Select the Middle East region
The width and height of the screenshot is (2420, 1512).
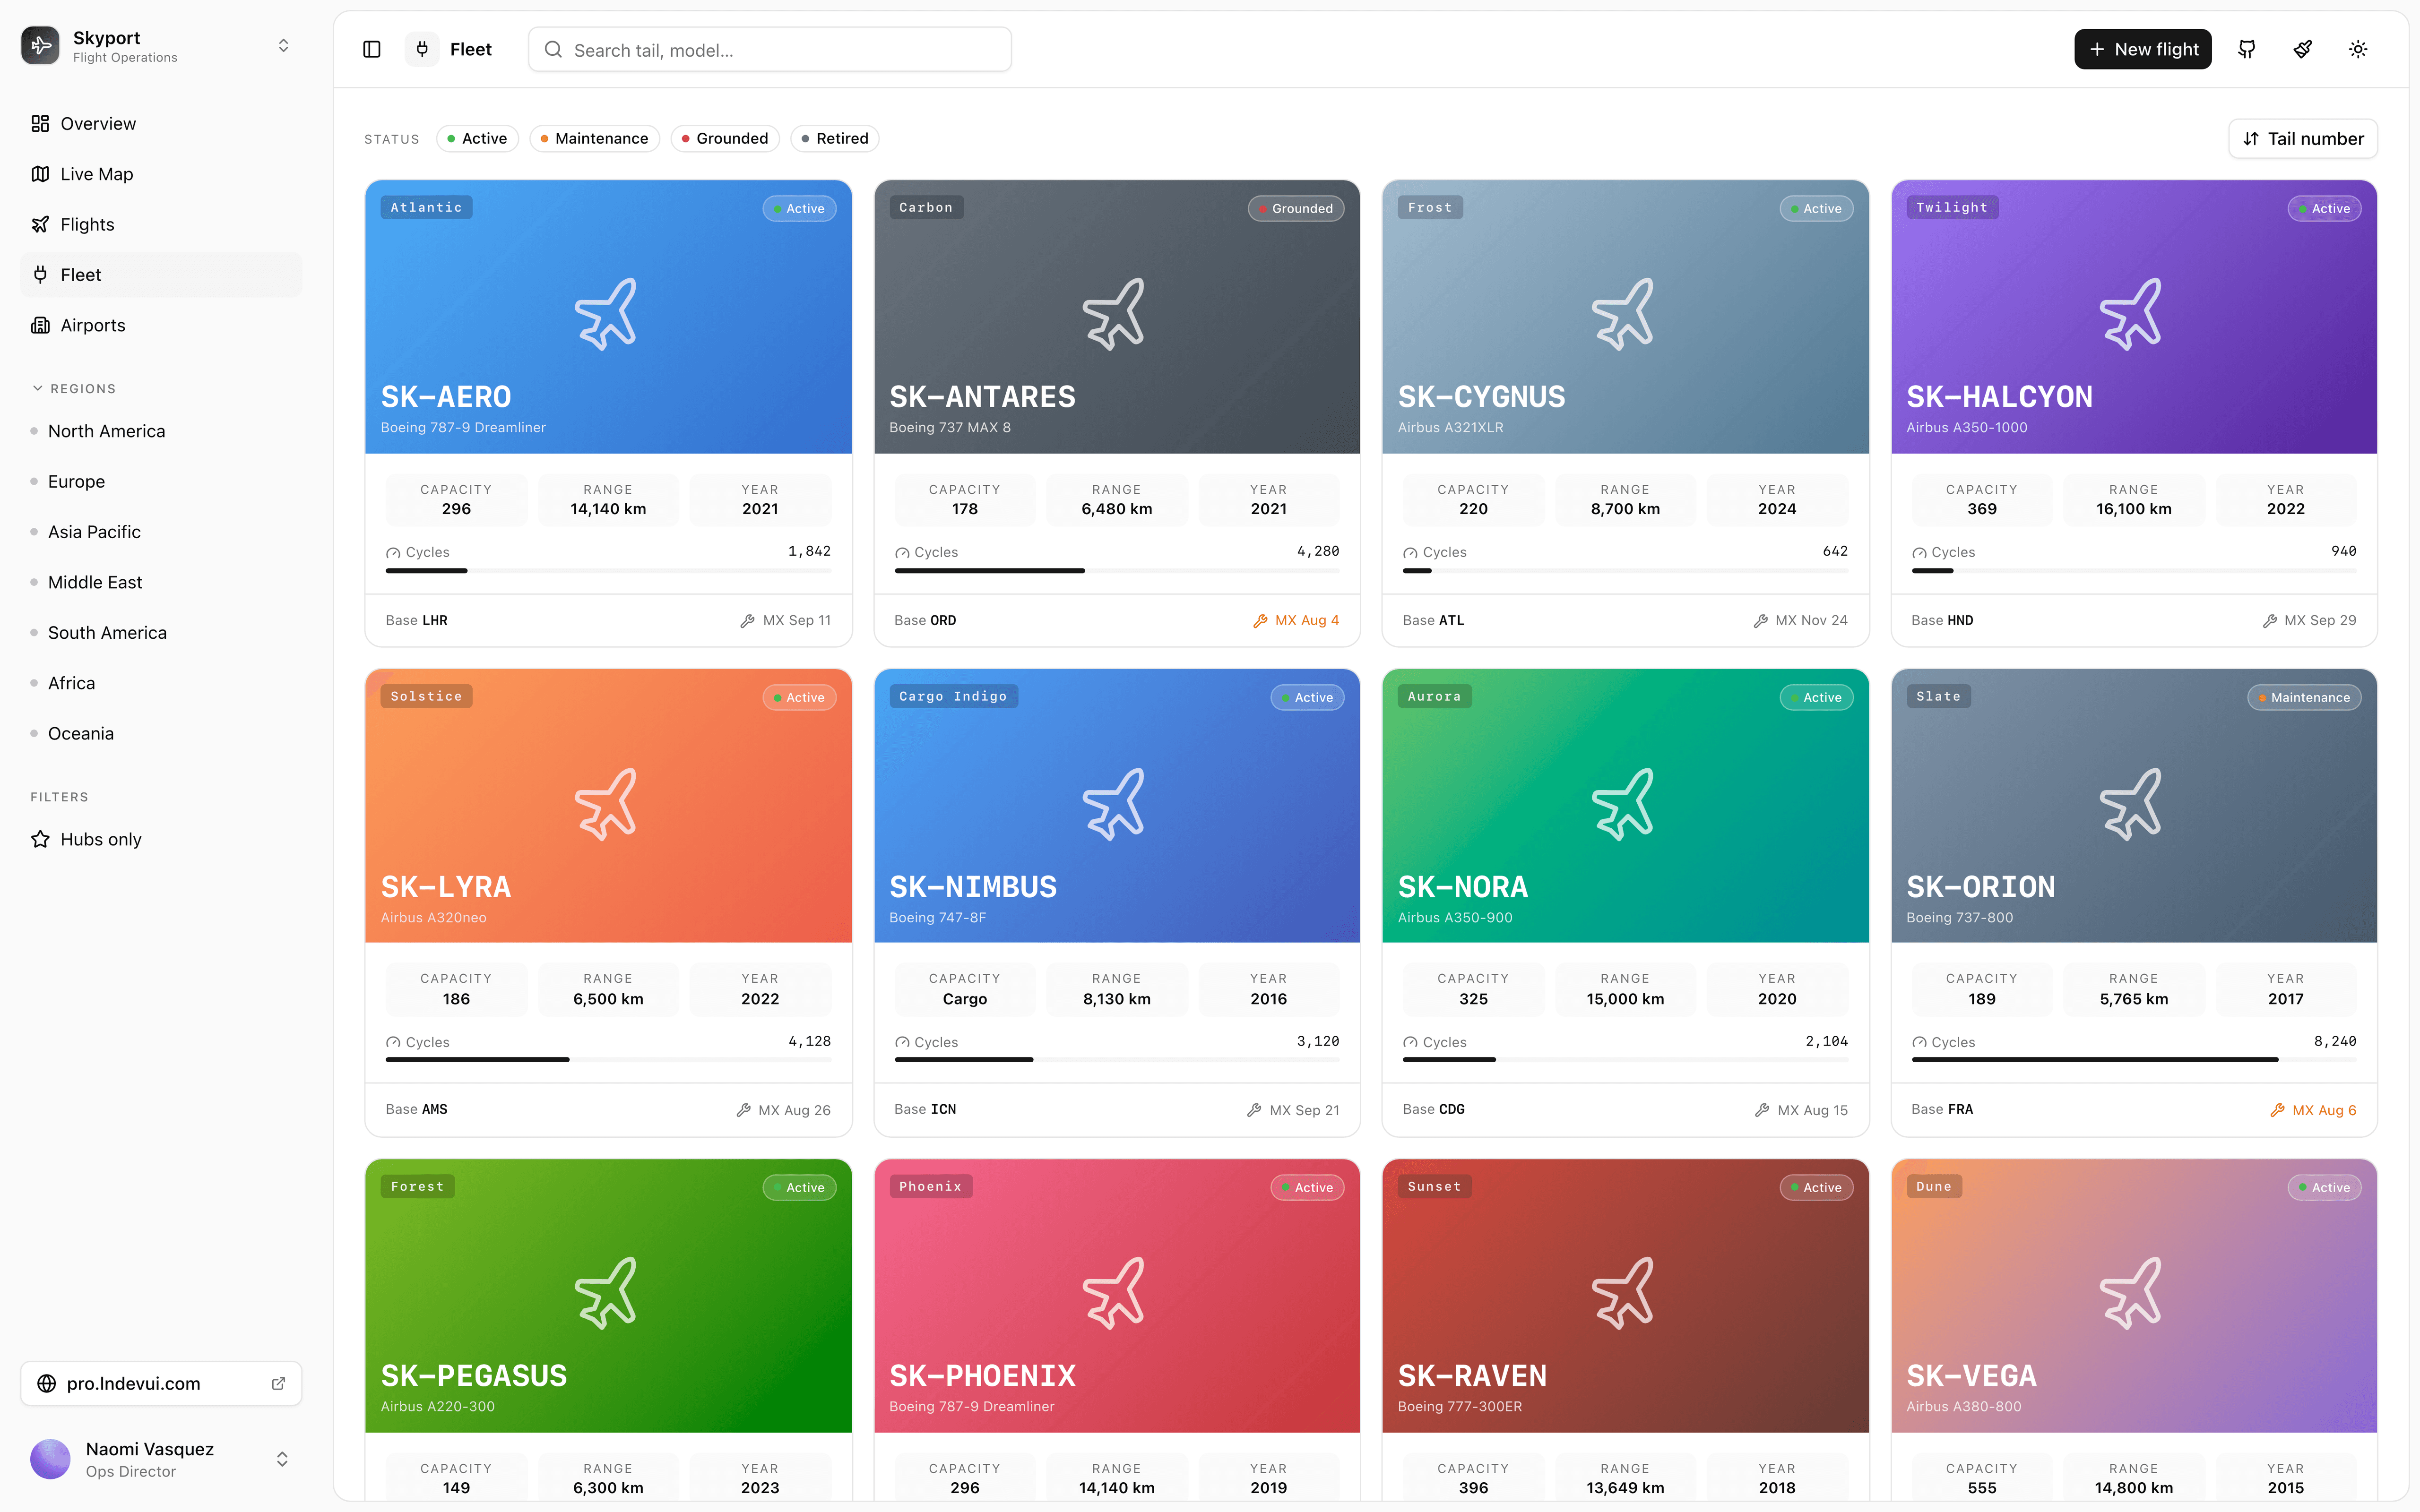161,582
